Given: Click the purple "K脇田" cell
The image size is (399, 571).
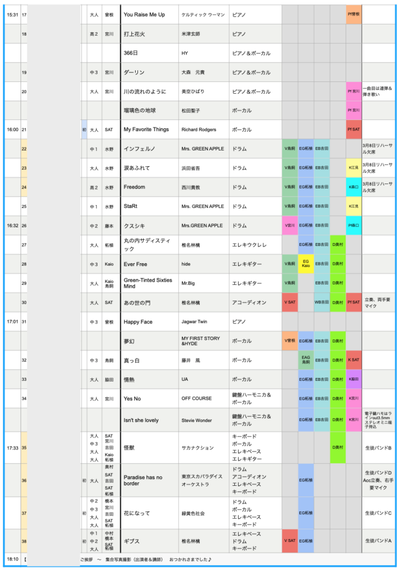Looking at the screenshot, I should pos(353,379).
